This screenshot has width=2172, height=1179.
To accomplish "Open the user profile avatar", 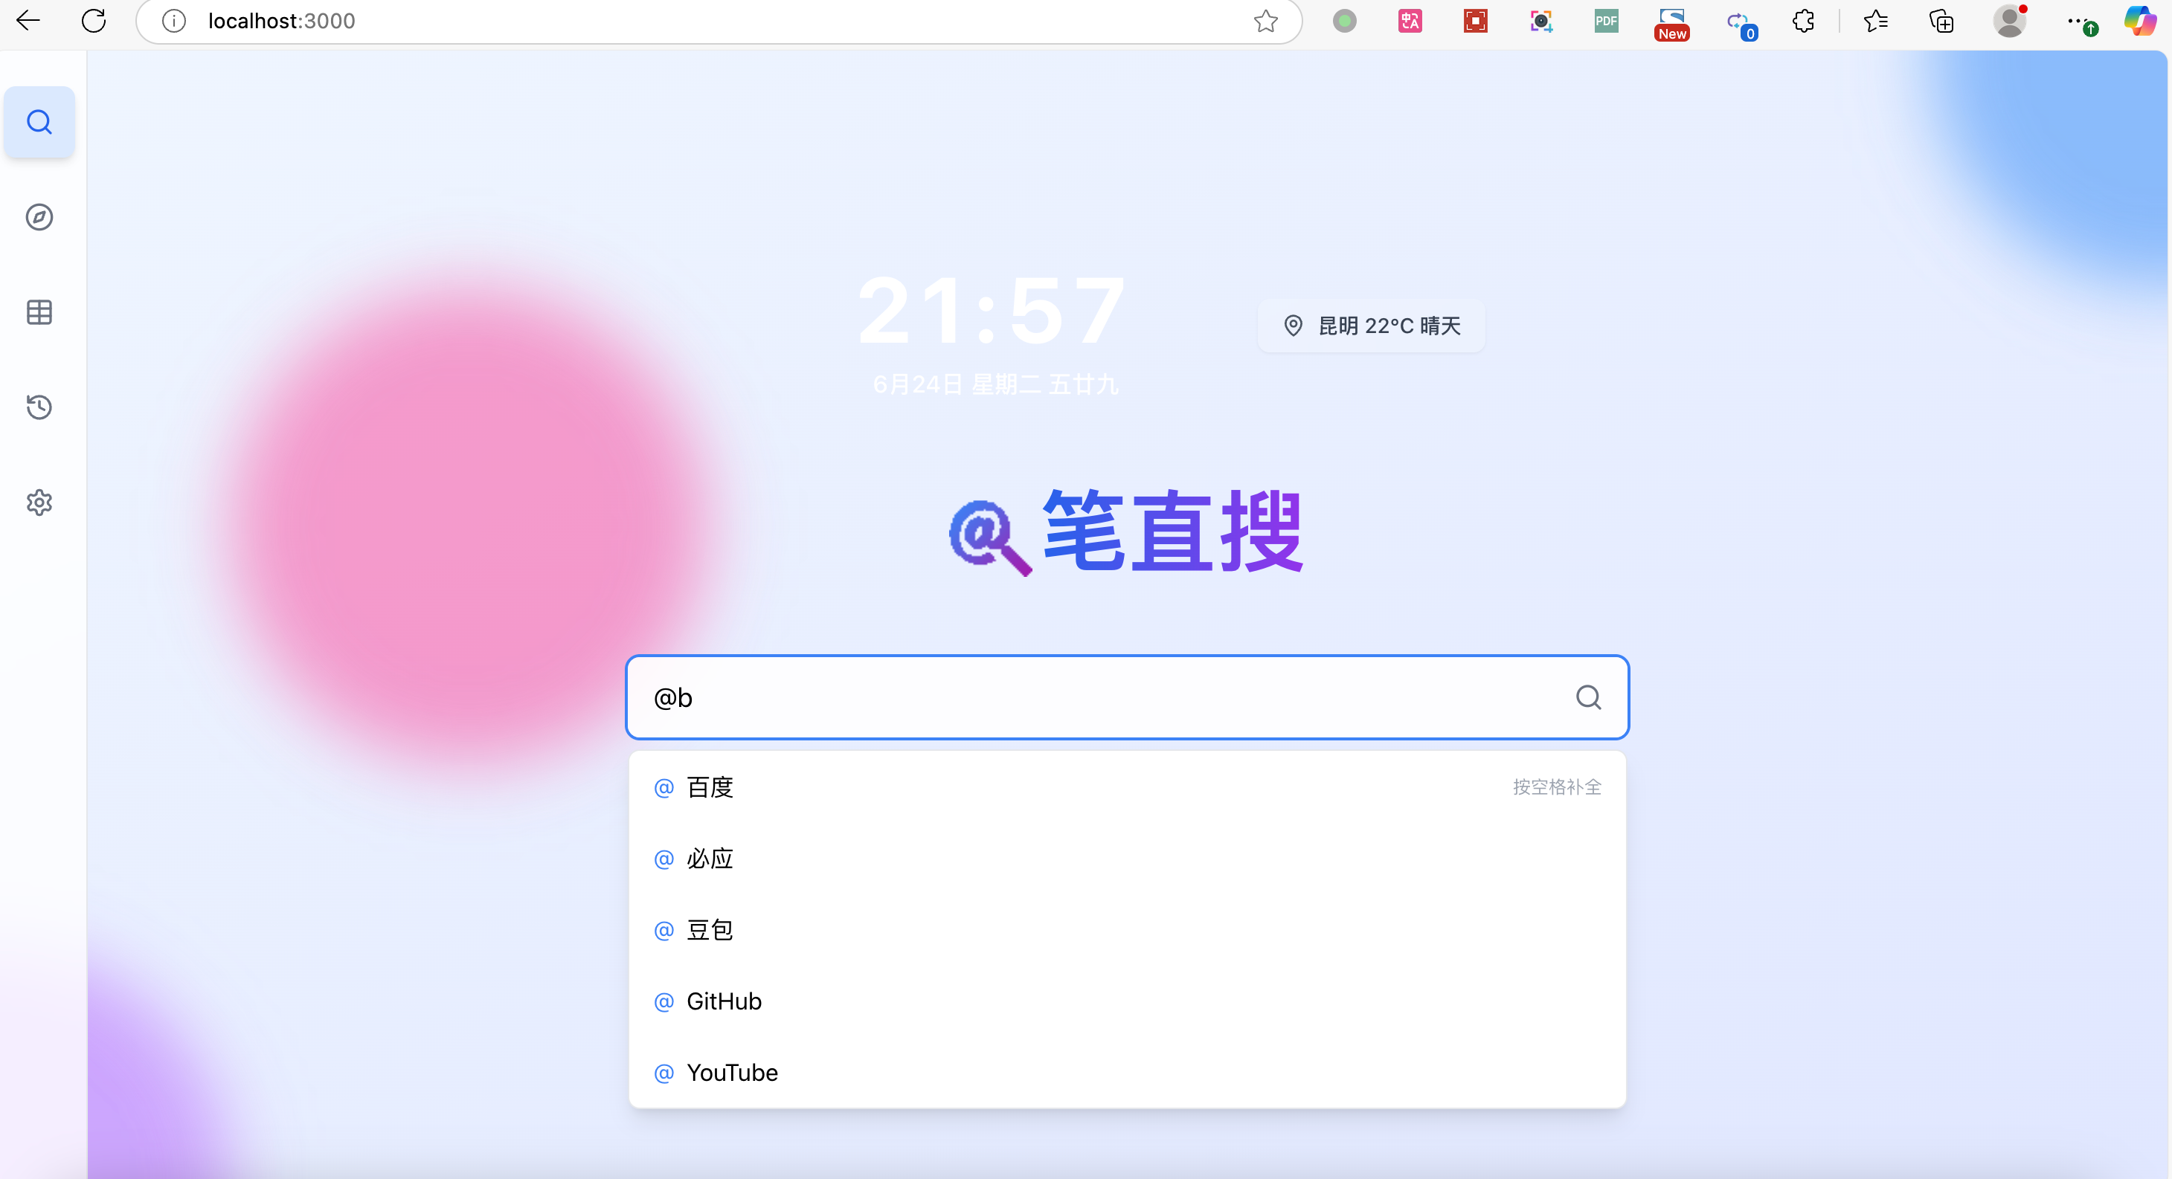I will point(2010,20).
